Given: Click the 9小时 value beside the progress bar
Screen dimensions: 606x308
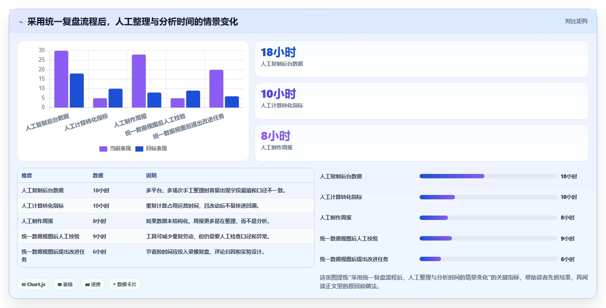Looking at the screenshot, I should tap(567, 239).
